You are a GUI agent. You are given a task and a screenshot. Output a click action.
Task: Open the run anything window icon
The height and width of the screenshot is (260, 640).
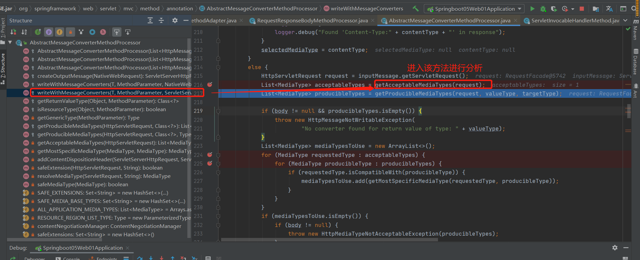(x=623, y=9)
